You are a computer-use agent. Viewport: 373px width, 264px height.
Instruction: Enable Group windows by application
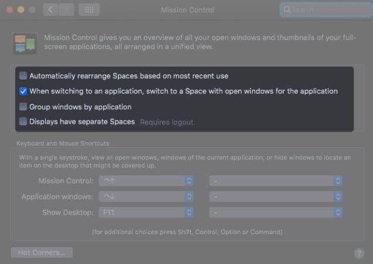23,107
